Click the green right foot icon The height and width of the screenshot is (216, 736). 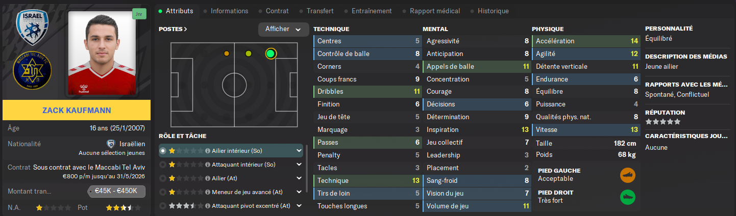(x=627, y=197)
